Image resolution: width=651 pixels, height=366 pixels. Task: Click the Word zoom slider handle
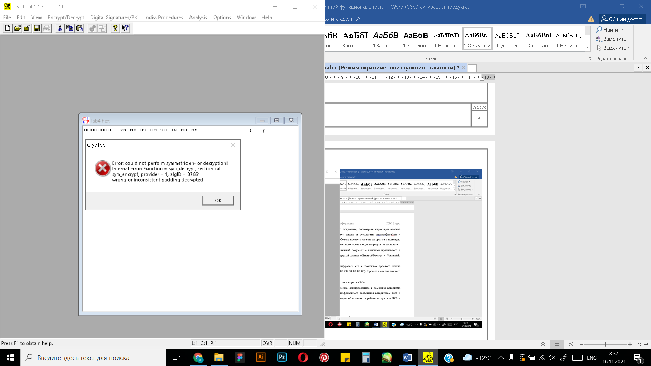click(605, 344)
